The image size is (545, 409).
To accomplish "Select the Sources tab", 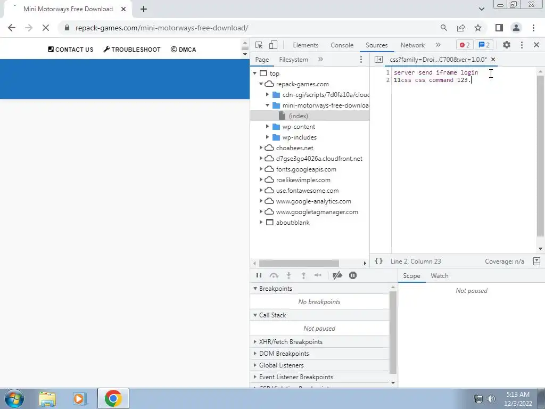I will click(376, 45).
